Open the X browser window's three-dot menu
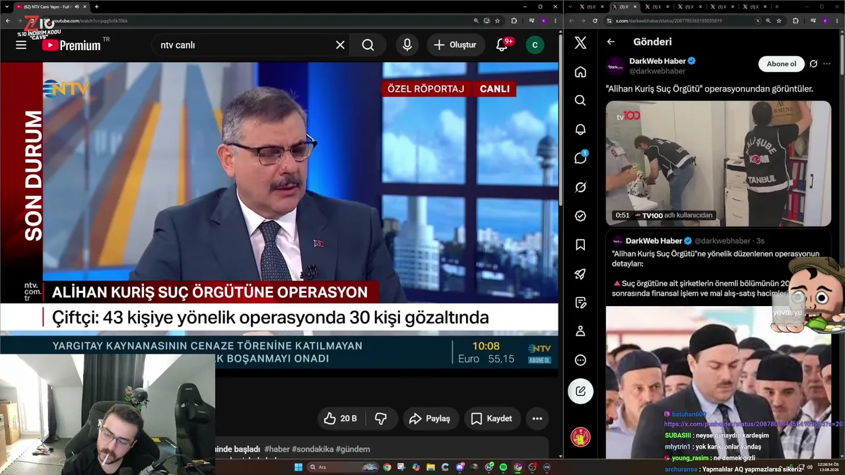Viewport: 845px width, 475px height. click(836, 20)
